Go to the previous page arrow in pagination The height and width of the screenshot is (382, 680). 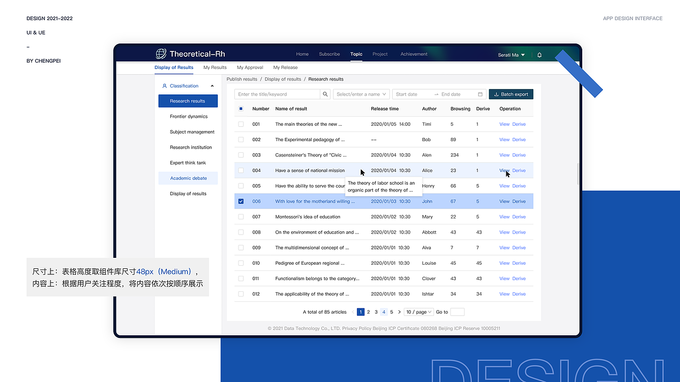pyautogui.click(x=353, y=312)
